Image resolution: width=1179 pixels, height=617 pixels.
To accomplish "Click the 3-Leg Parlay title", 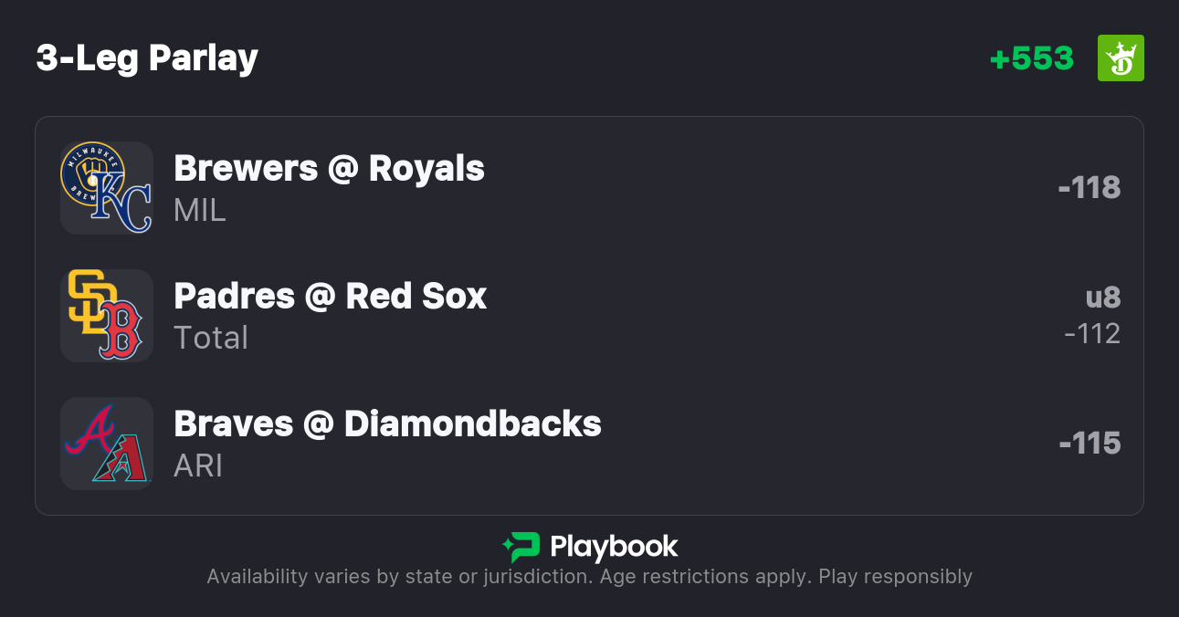I will (147, 58).
